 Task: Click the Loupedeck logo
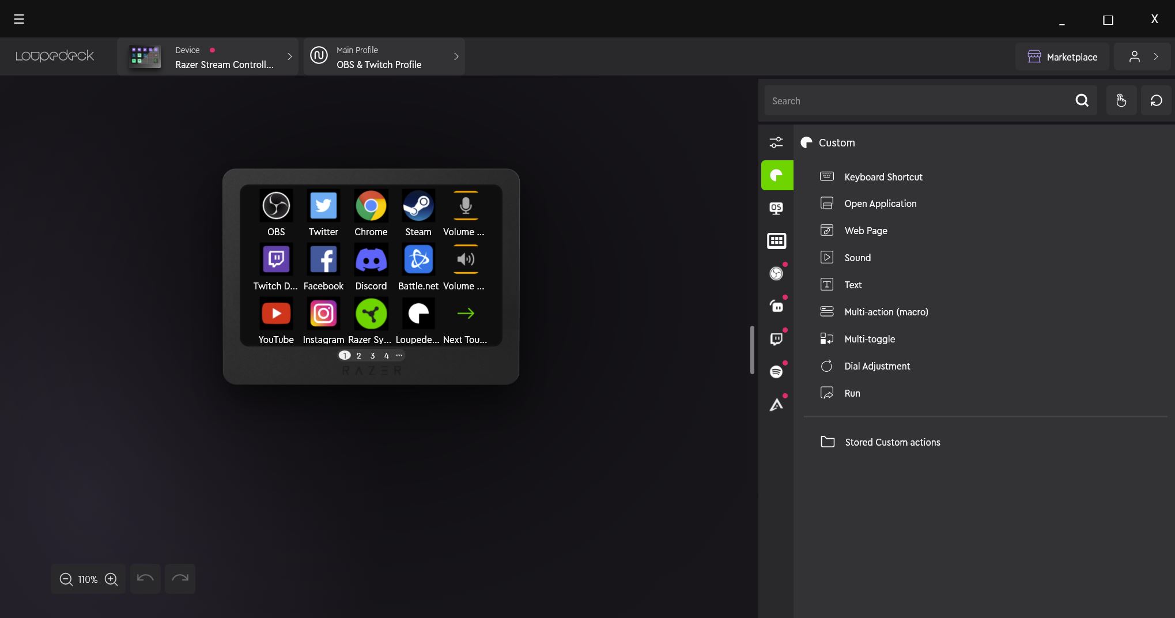click(x=55, y=56)
